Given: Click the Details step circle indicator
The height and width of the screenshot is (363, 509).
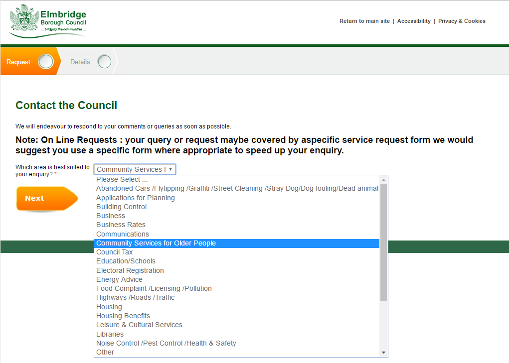Looking at the screenshot, I should 104,62.
